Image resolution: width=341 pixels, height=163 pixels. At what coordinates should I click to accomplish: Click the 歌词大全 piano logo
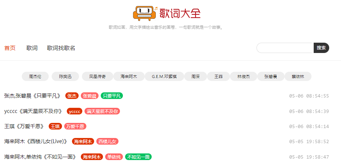pos(167,13)
